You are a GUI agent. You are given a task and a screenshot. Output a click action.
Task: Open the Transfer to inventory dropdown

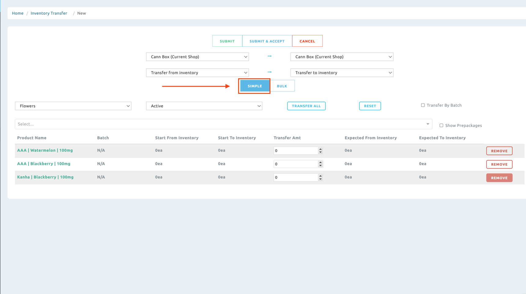[342, 73]
